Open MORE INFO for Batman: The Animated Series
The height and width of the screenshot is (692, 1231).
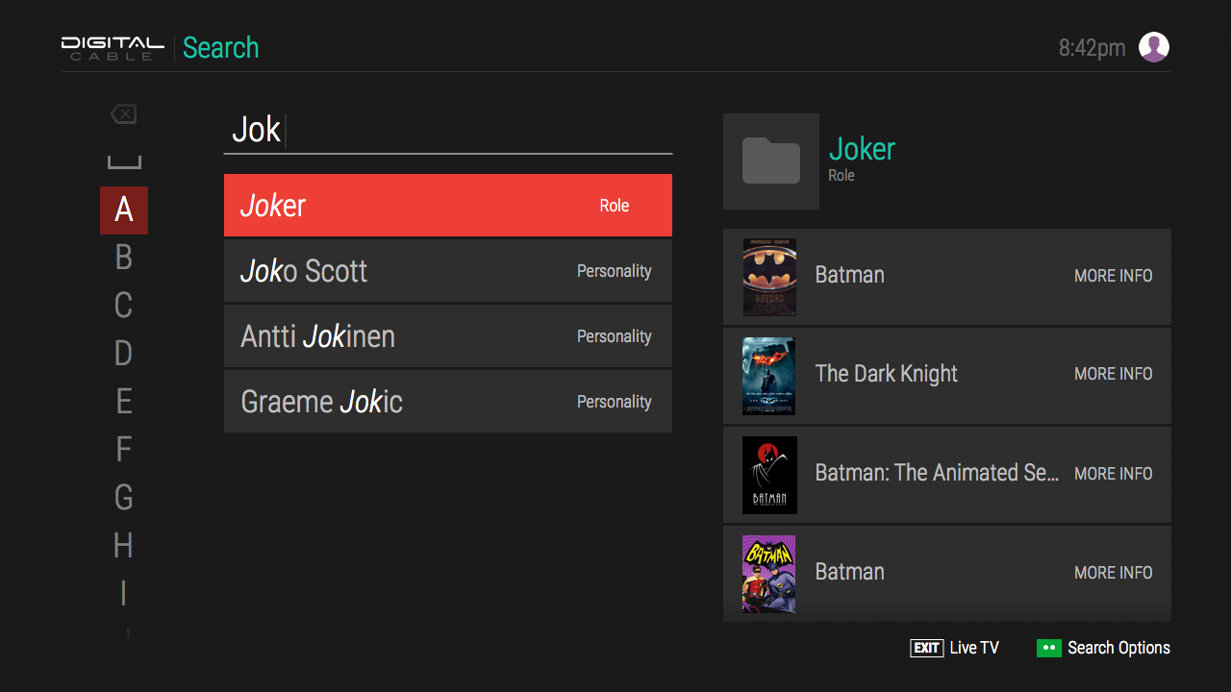point(1113,474)
